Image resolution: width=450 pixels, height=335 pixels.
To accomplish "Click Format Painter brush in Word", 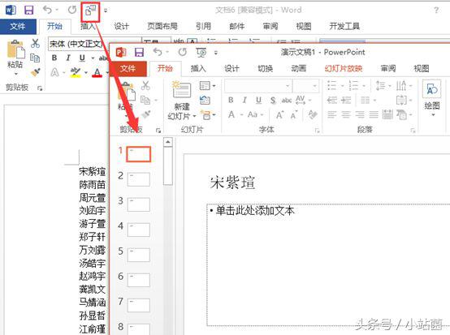I will coord(35,72).
